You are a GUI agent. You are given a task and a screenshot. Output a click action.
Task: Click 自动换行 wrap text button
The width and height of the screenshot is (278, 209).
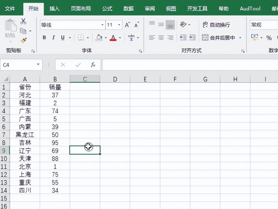click(x=216, y=25)
